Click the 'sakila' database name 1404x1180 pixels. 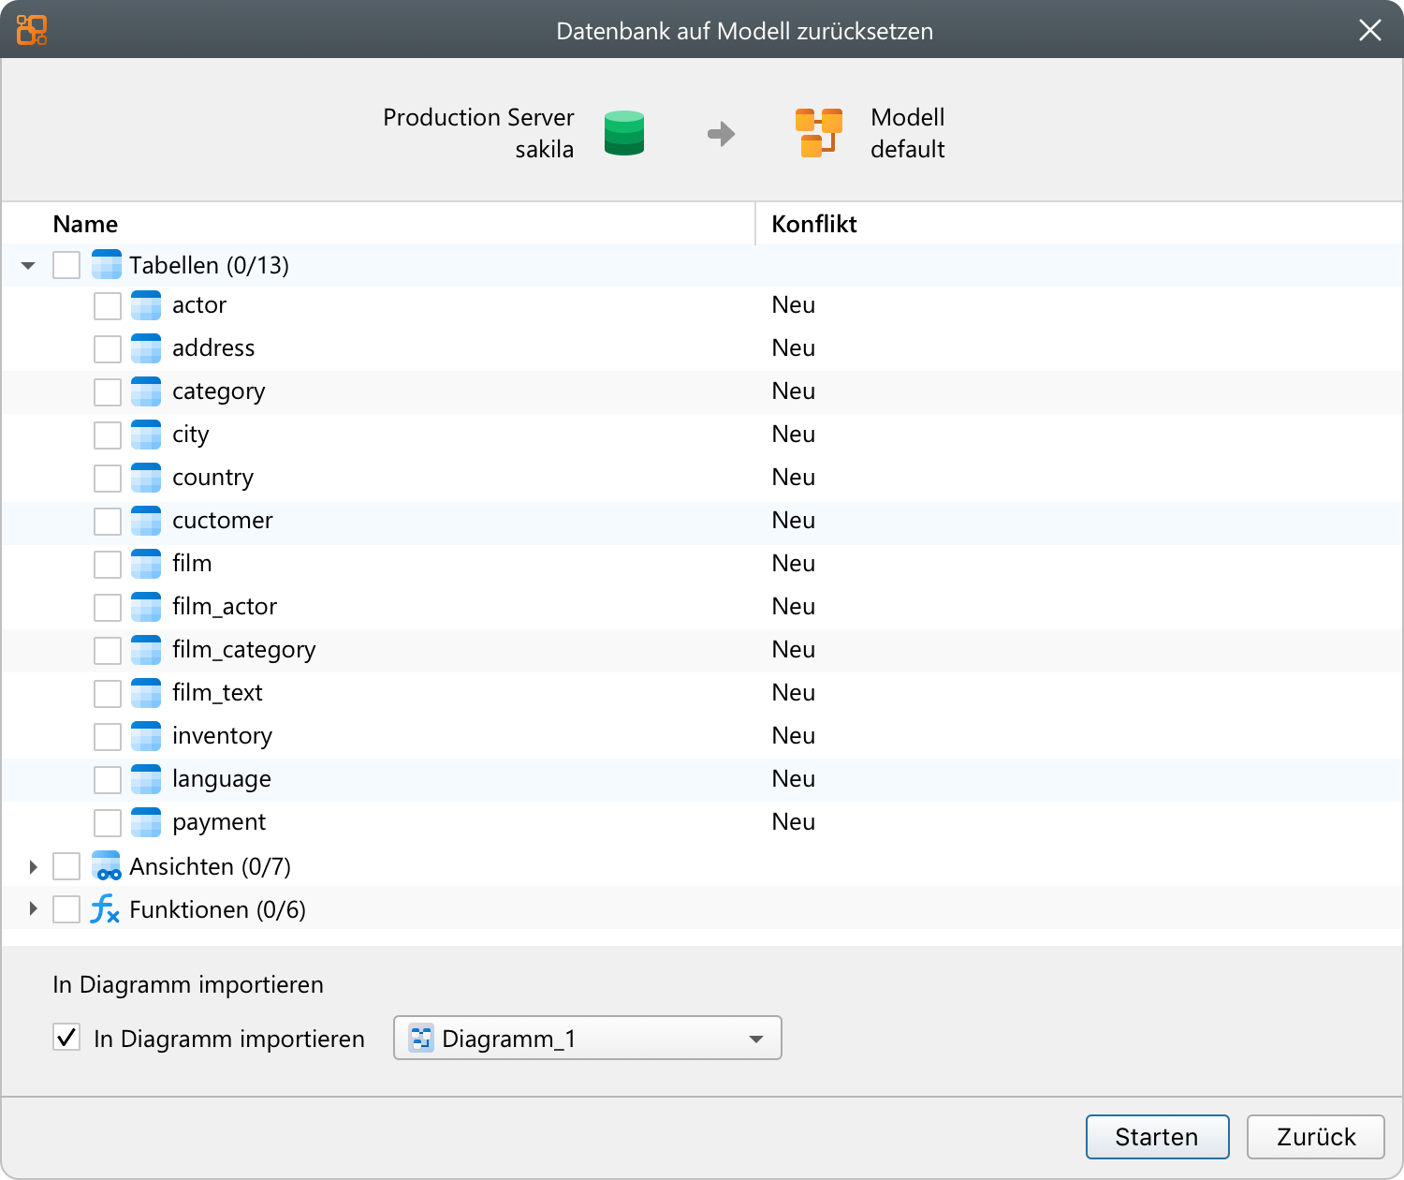[545, 149]
